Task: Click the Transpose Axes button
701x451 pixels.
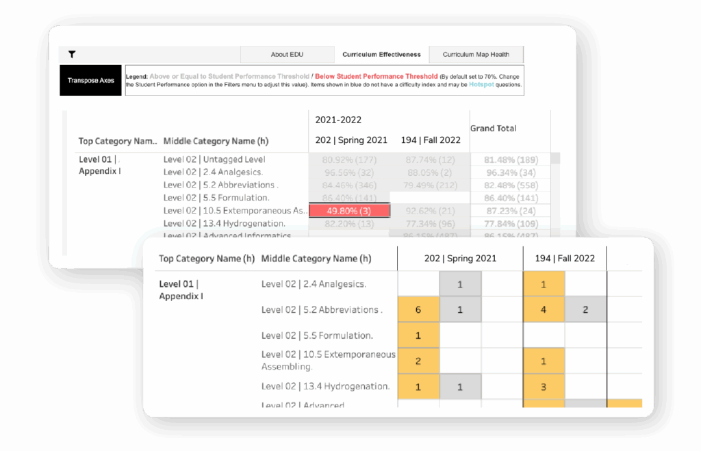Action: click(x=90, y=81)
